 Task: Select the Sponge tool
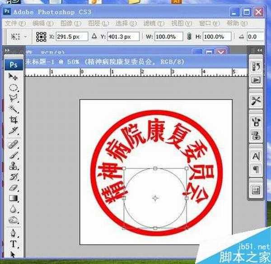(14, 220)
